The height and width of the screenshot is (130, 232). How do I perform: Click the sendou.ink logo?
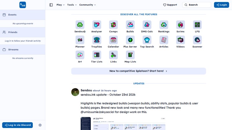tap(23, 5)
